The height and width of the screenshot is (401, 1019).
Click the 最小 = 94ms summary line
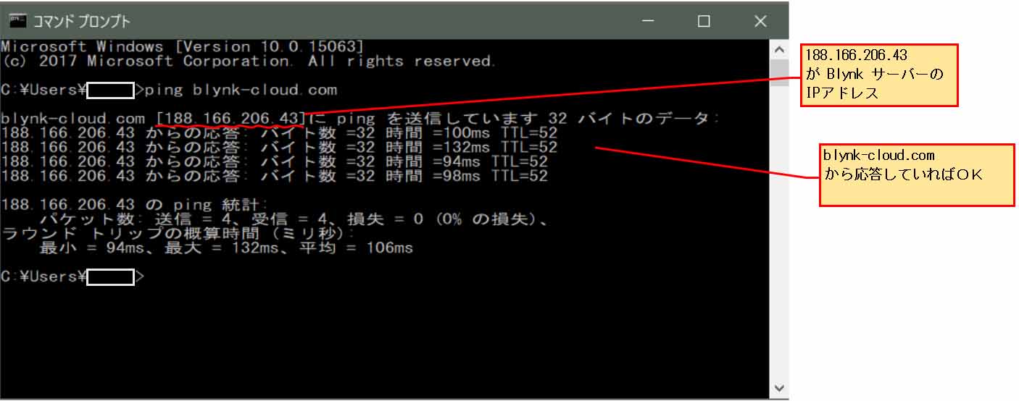coord(226,248)
